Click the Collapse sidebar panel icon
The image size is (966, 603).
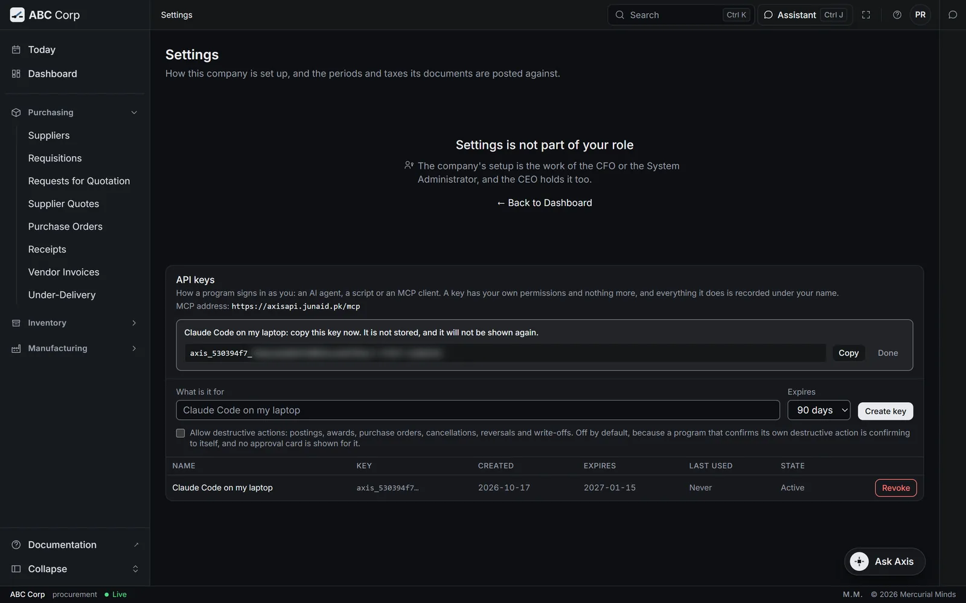point(16,569)
